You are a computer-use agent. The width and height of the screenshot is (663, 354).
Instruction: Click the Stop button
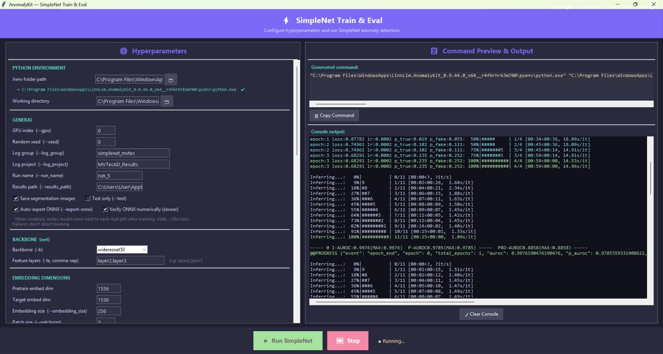348,341
